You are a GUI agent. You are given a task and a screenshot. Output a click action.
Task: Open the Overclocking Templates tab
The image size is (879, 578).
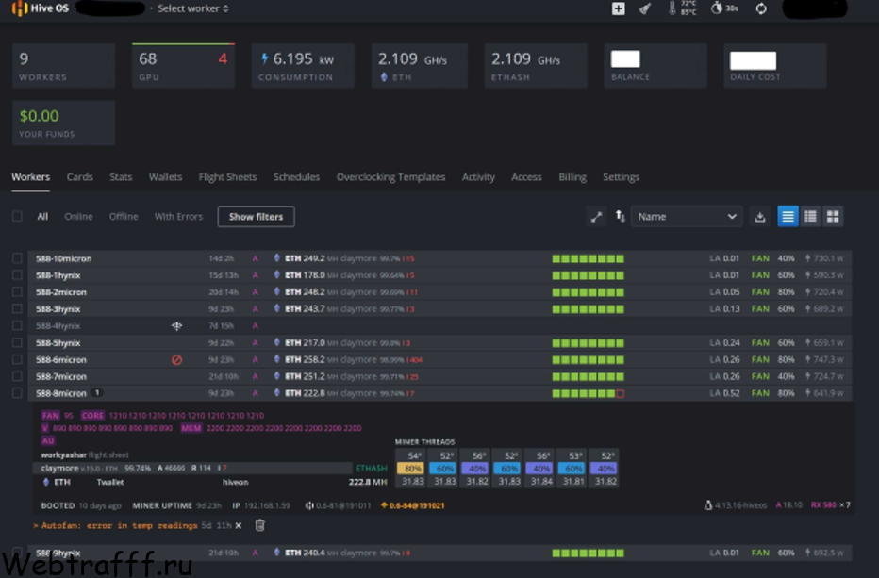[x=390, y=177]
